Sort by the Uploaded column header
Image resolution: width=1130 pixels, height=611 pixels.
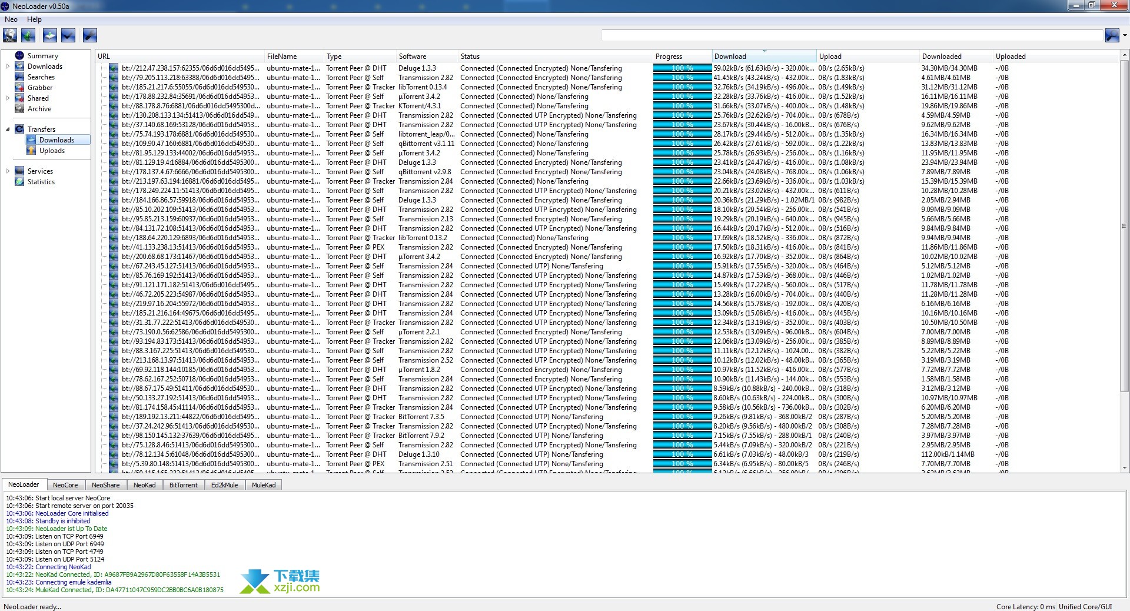[1056, 57]
